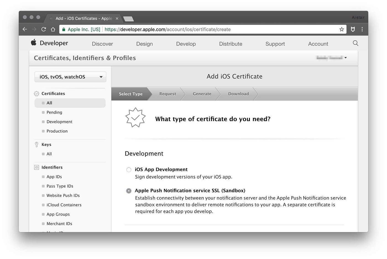The height and width of the screenshot is (259, 387).
Task: Select the Production certificates filter
Action: 57,131
